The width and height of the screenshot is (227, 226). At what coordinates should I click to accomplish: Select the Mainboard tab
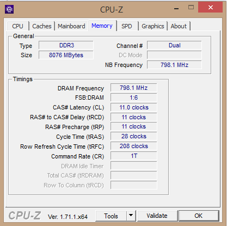point(71,26)
